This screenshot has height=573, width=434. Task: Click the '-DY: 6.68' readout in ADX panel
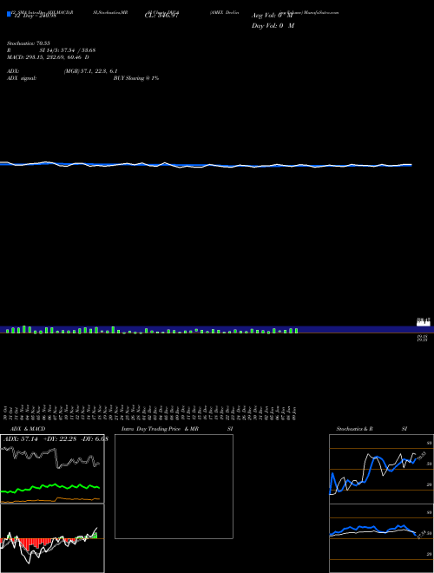pos(94,439)
